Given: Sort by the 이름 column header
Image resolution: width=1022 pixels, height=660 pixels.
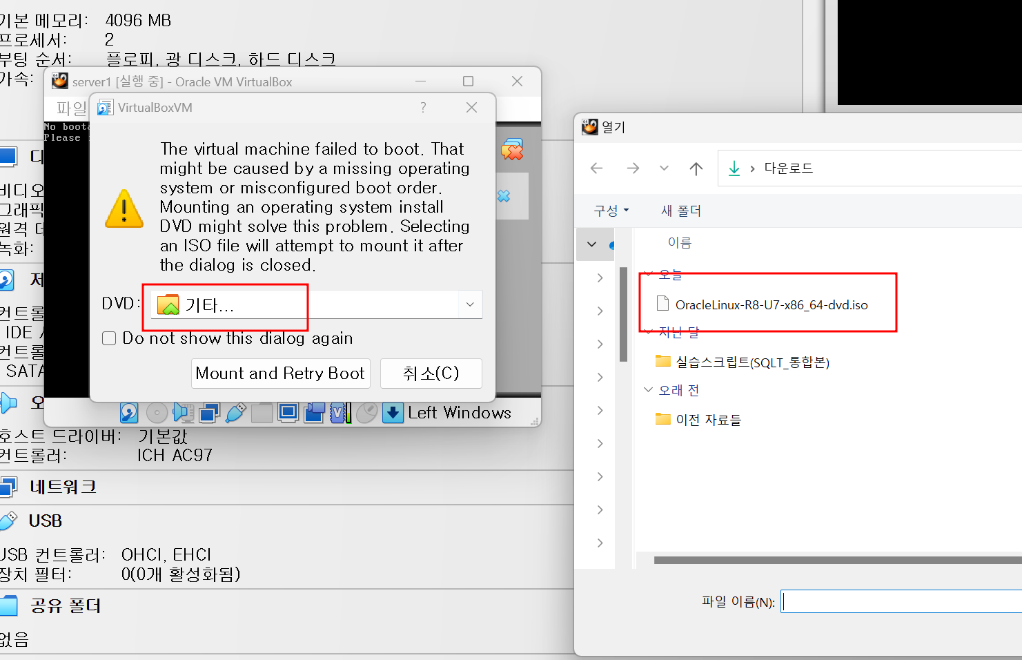Looking at the screenshot, I should [x=680, y=242].
